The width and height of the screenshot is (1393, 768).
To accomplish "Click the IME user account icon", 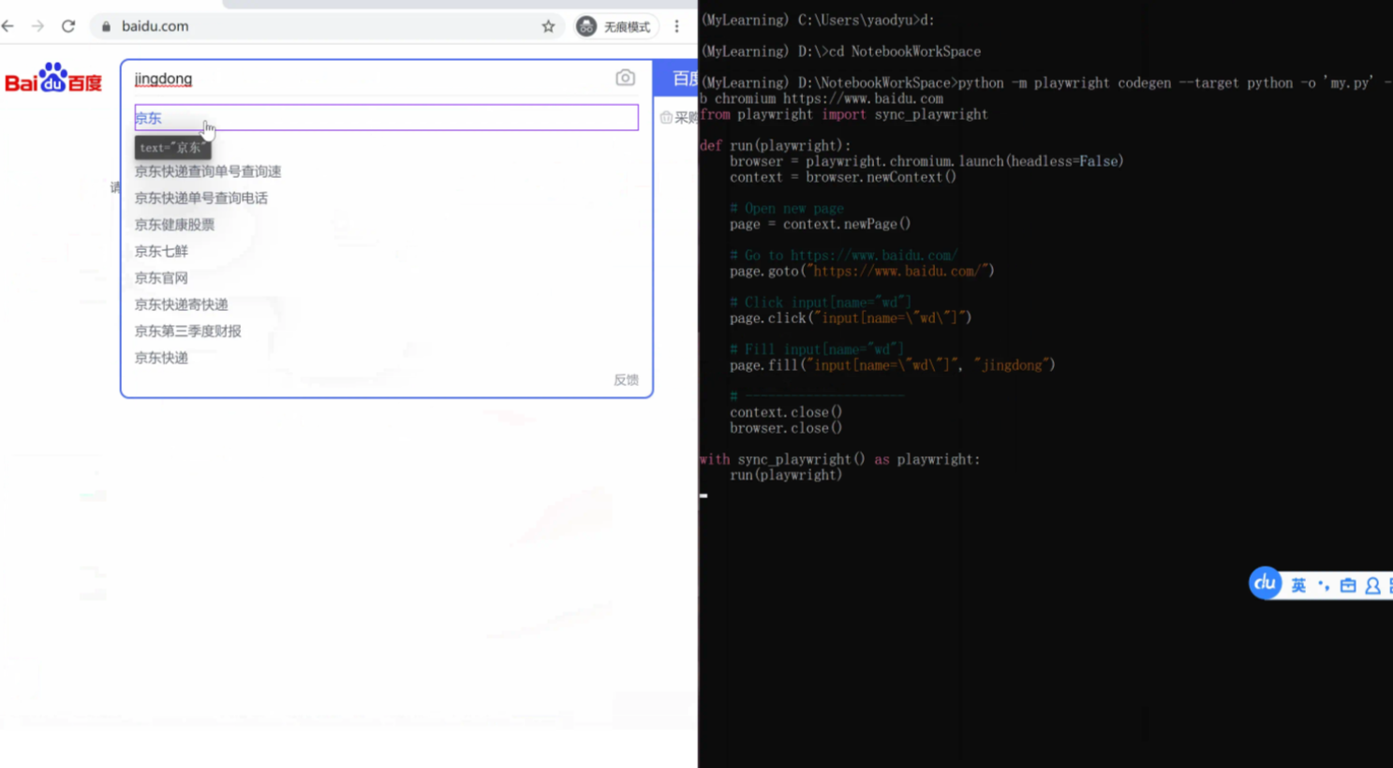I will pyautogui.click(x=1372, y=585).
